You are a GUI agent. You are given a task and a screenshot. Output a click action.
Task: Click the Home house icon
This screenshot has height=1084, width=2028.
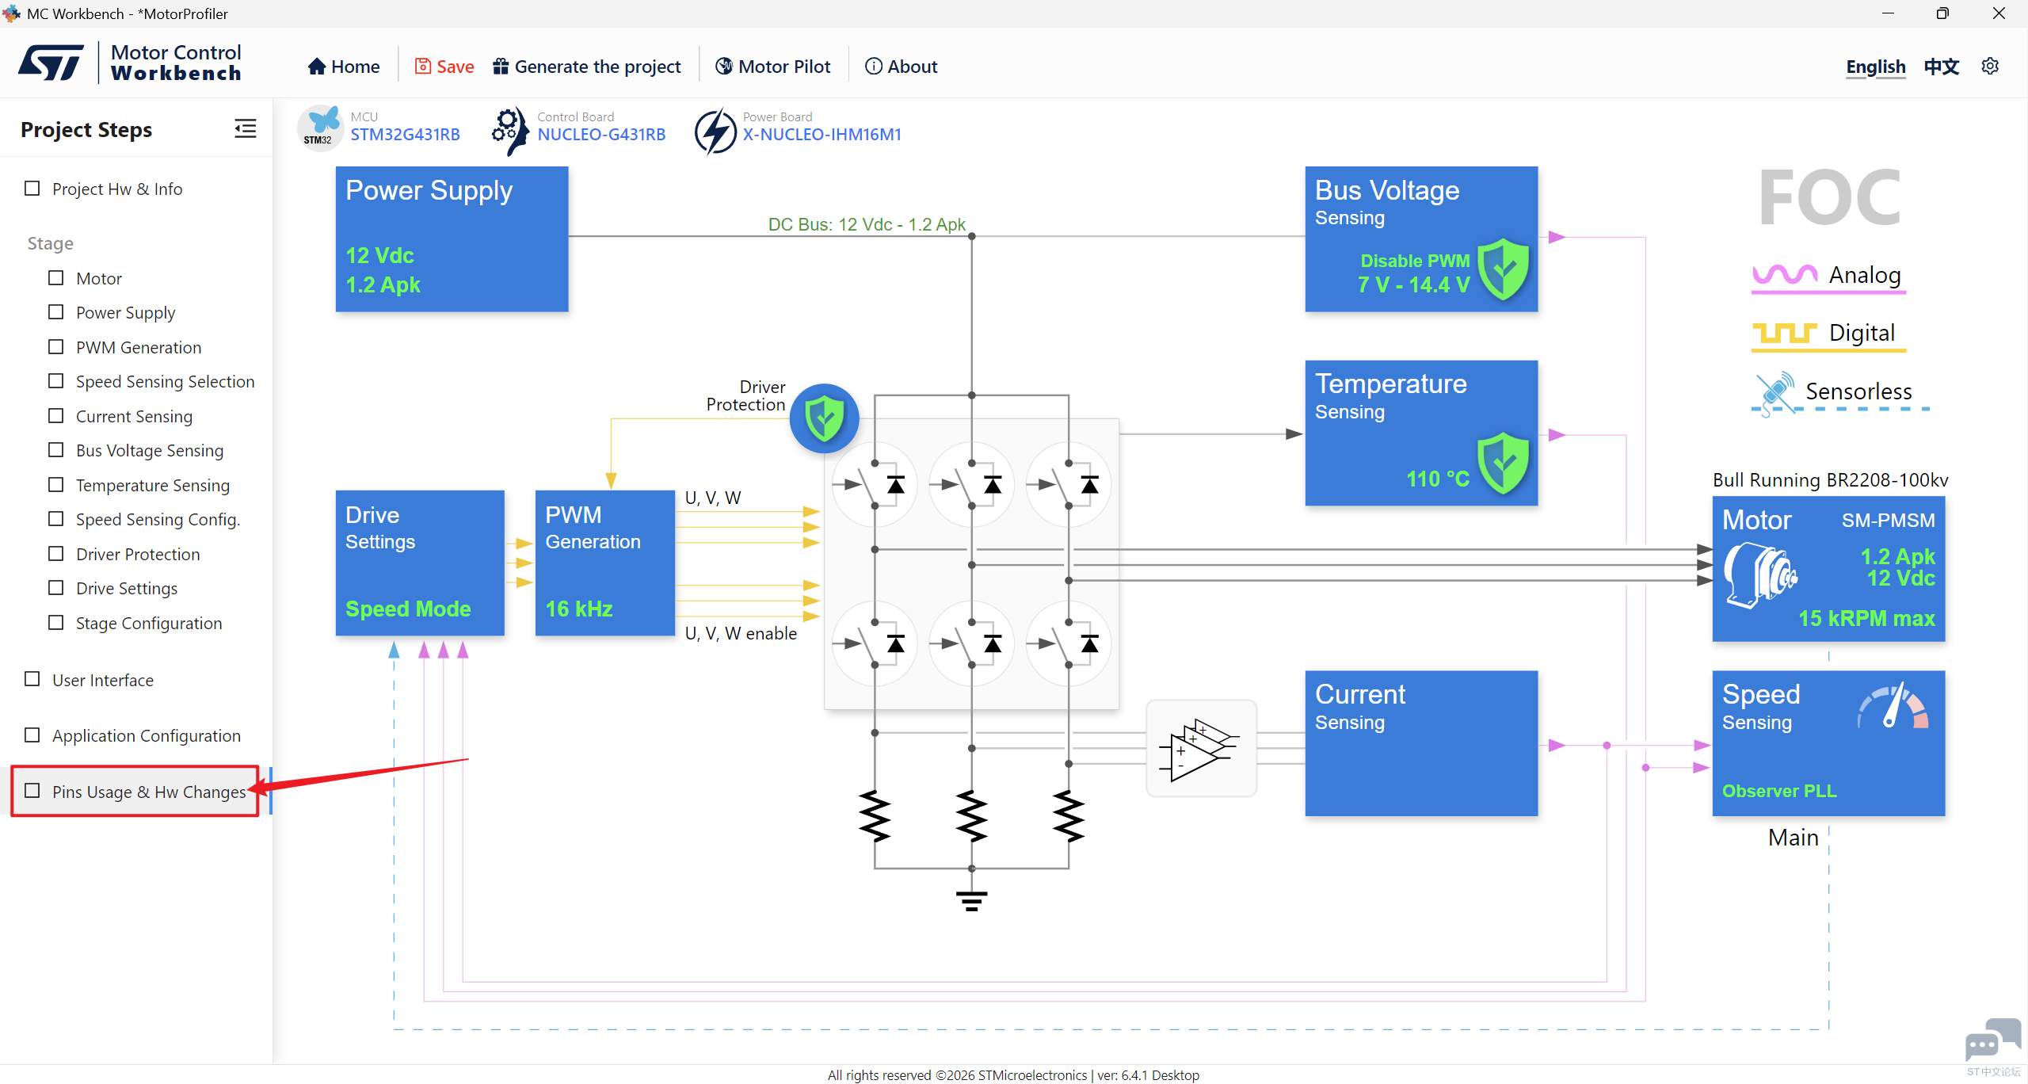[x=317, y=67]
